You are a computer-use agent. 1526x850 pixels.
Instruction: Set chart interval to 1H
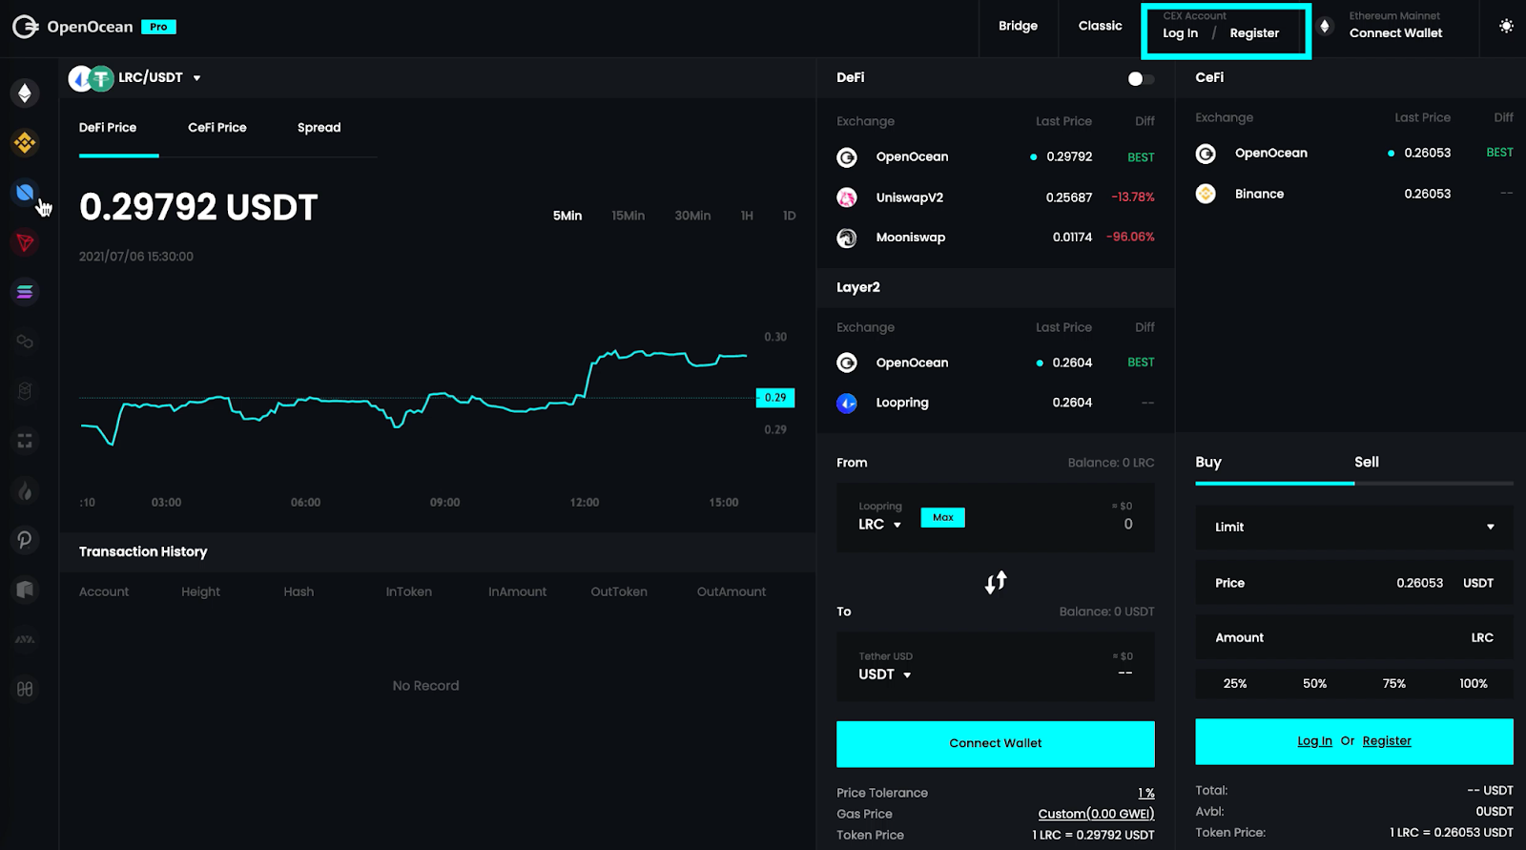tap(747, 216)
